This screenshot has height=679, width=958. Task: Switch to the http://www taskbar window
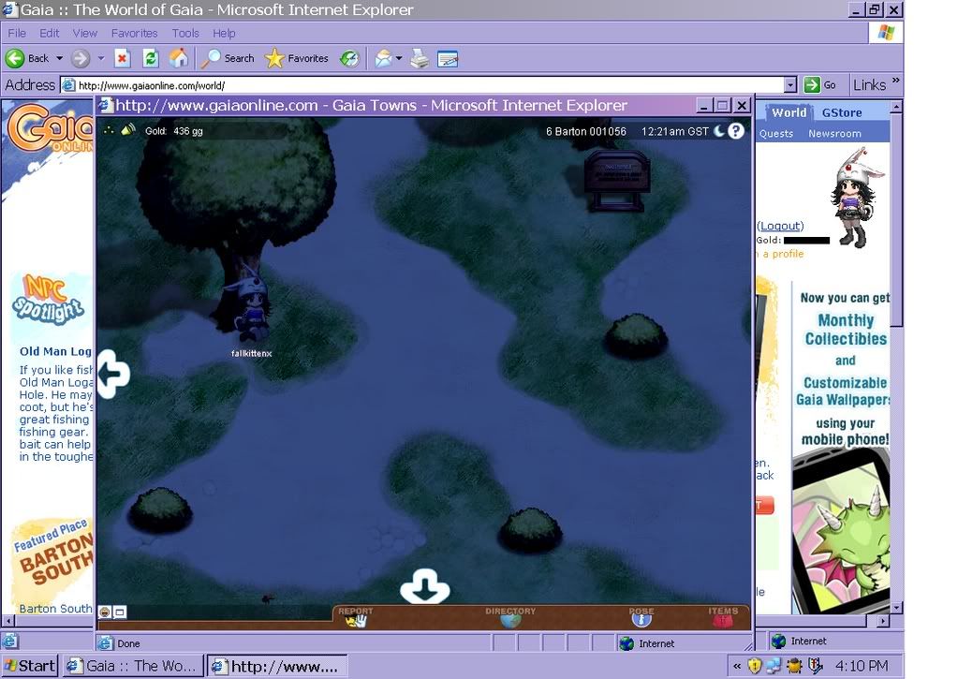[277, 666]
